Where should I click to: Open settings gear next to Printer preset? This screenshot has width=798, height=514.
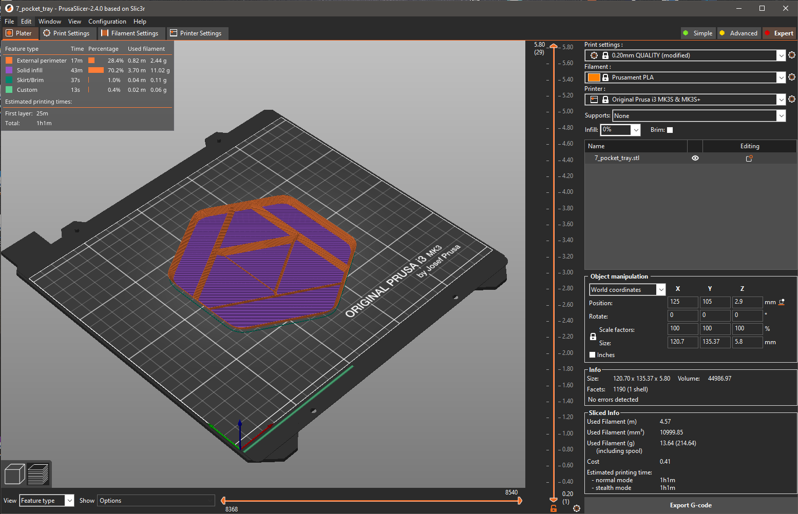coord(792,99)
